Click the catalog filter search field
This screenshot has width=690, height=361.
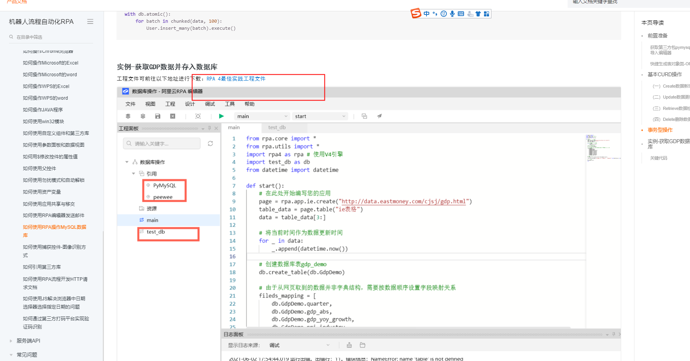[51, 37]
